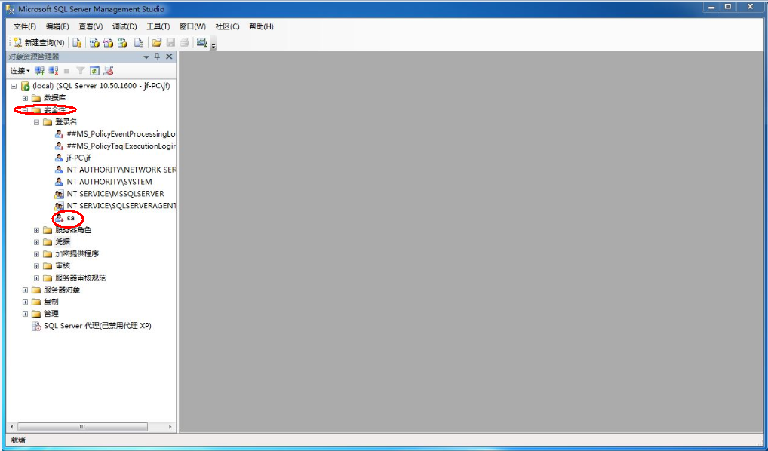
Task: Click the SQL Server 代理 agent node
Action: (x=97, y=326)
